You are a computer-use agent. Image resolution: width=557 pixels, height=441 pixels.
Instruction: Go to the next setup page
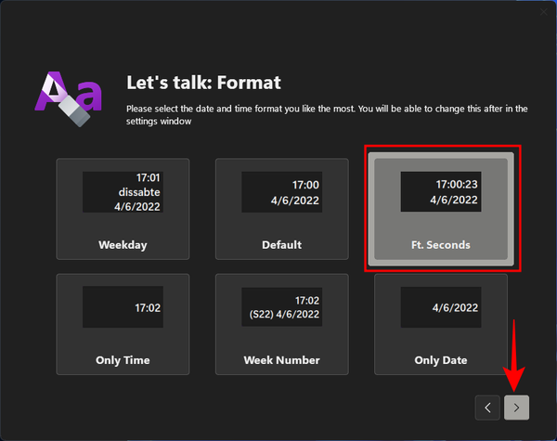(517, 407)
